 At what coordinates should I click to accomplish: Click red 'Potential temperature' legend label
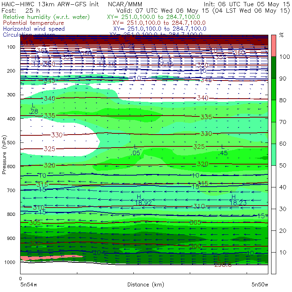[x=34, y=23]
